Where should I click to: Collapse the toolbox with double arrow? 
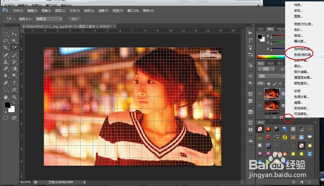(3, 25)
